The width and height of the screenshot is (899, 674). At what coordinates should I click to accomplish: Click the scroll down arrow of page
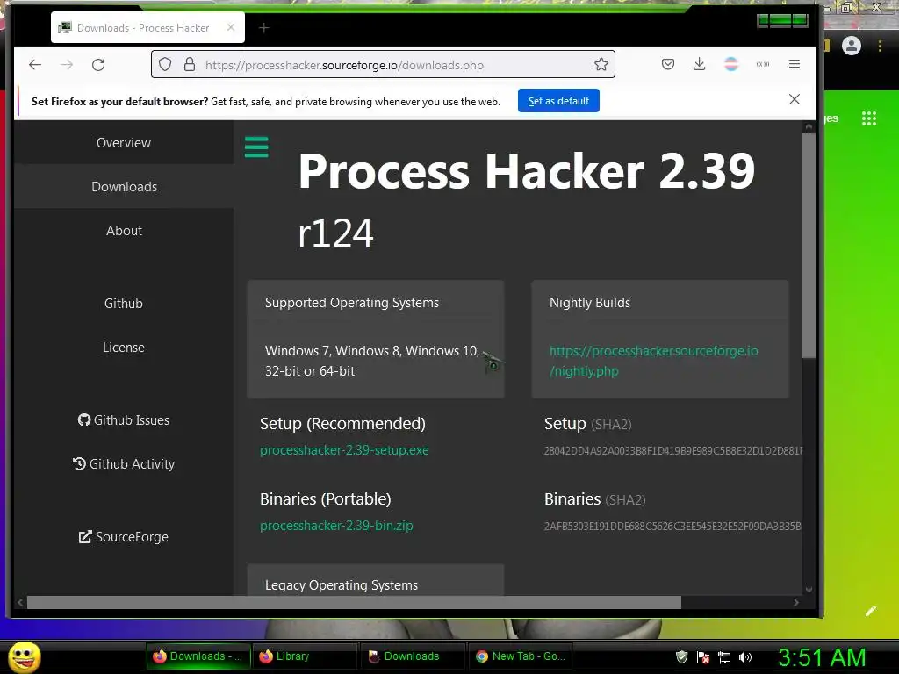click(809, 589)
